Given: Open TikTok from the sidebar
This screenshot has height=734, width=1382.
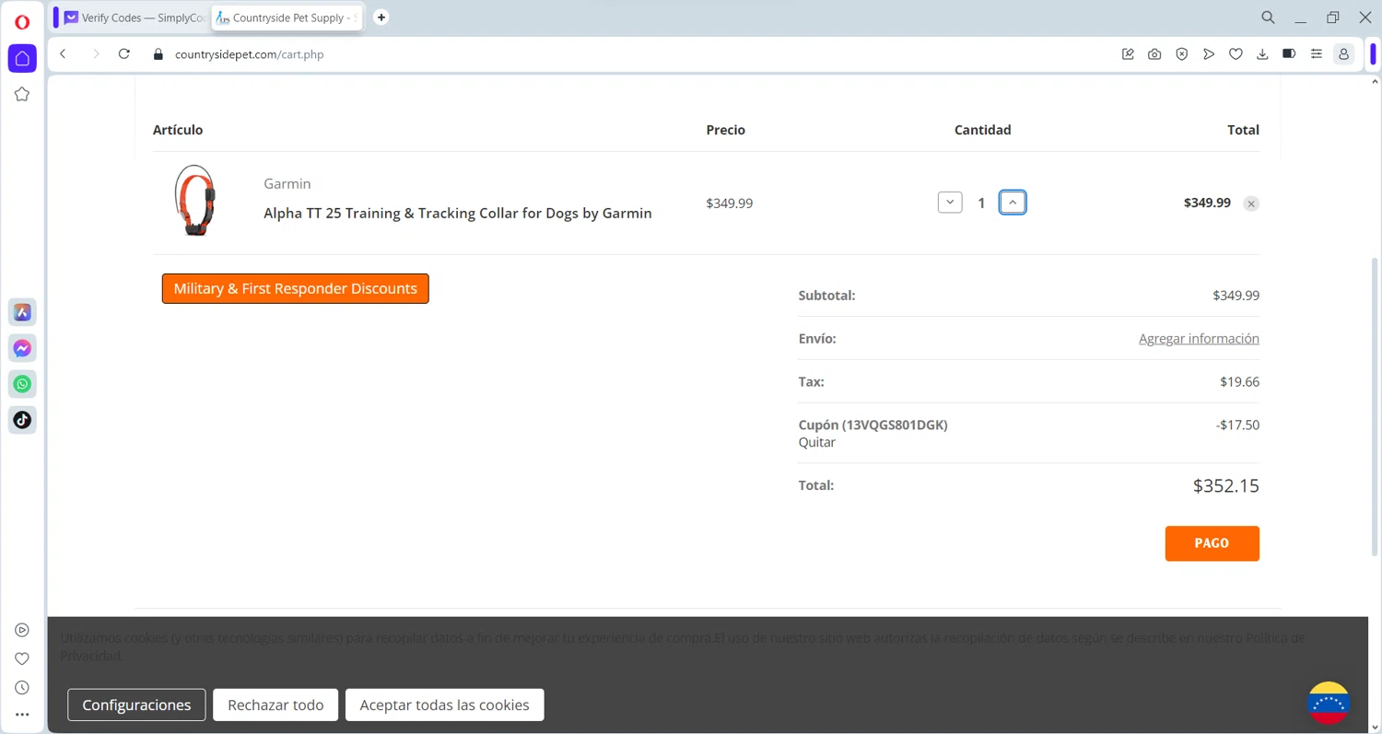Looking at the screenshot, I should [x=22, y=420].
